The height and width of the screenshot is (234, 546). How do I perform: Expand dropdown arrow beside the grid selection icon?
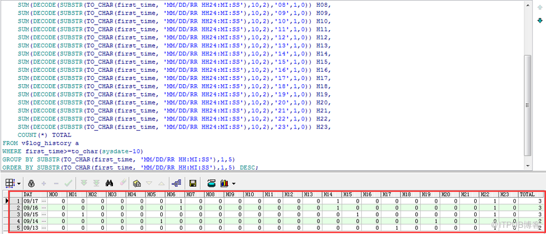[x=19, y=183]
